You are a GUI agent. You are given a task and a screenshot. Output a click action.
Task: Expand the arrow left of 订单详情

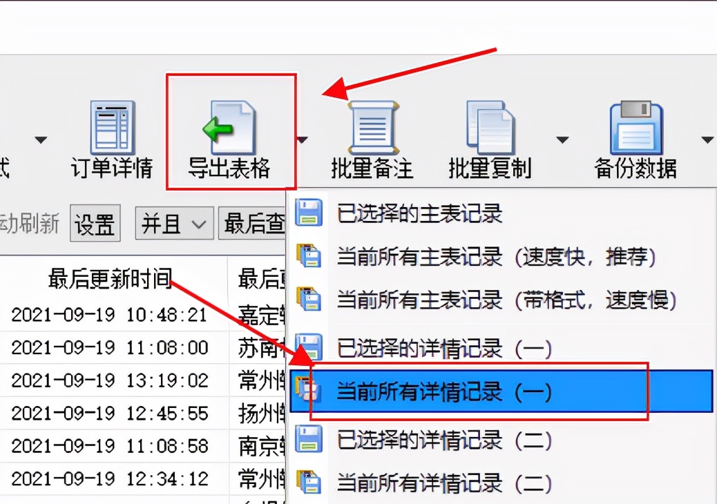[41, 139]
